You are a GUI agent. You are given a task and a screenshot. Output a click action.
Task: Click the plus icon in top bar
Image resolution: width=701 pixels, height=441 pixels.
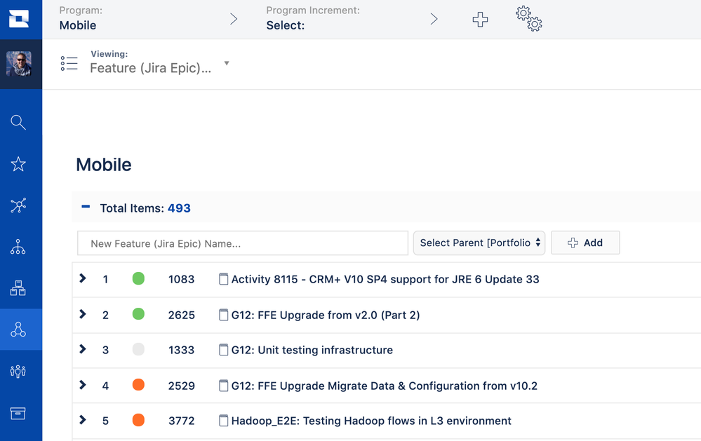tap(480, 20)
